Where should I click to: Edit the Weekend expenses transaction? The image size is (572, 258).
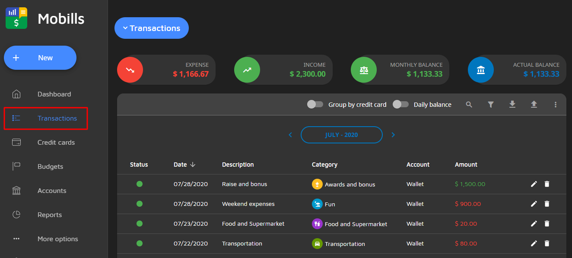[x=534, y=204]
